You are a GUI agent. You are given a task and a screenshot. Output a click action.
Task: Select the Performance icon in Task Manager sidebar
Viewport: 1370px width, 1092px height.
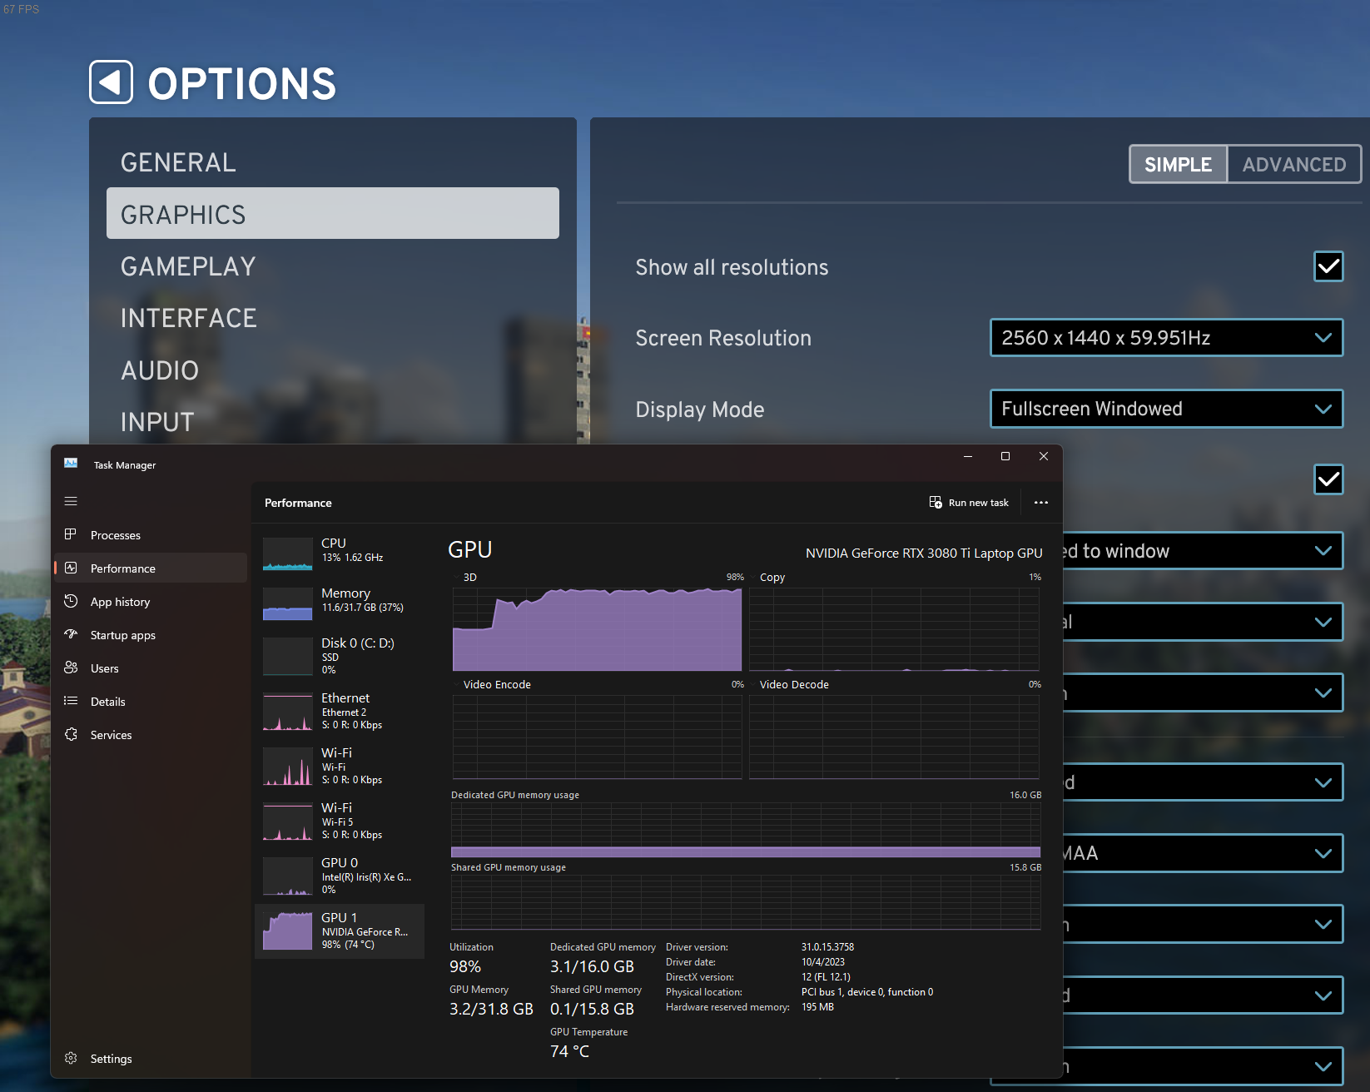click(123, 568)
